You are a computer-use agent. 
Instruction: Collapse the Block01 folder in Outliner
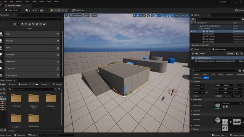(200, 29)
